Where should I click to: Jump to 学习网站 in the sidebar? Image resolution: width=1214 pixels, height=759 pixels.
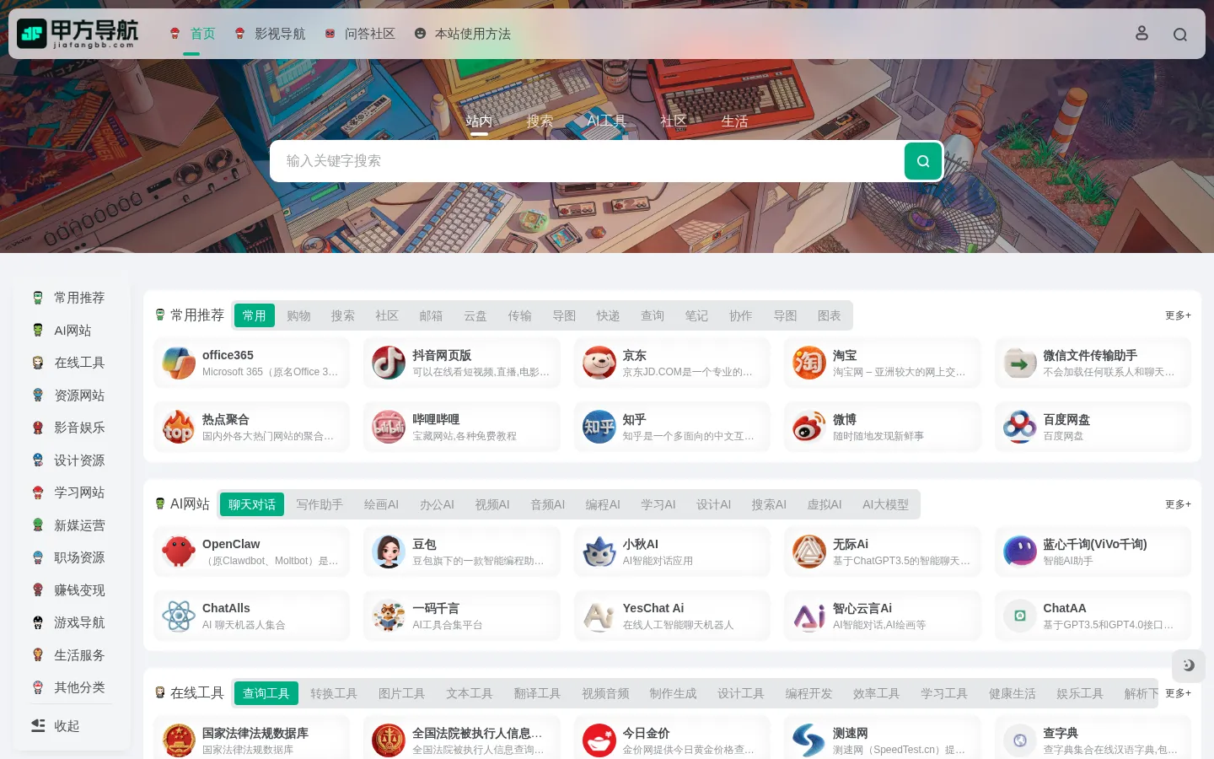tap(69, 493)
